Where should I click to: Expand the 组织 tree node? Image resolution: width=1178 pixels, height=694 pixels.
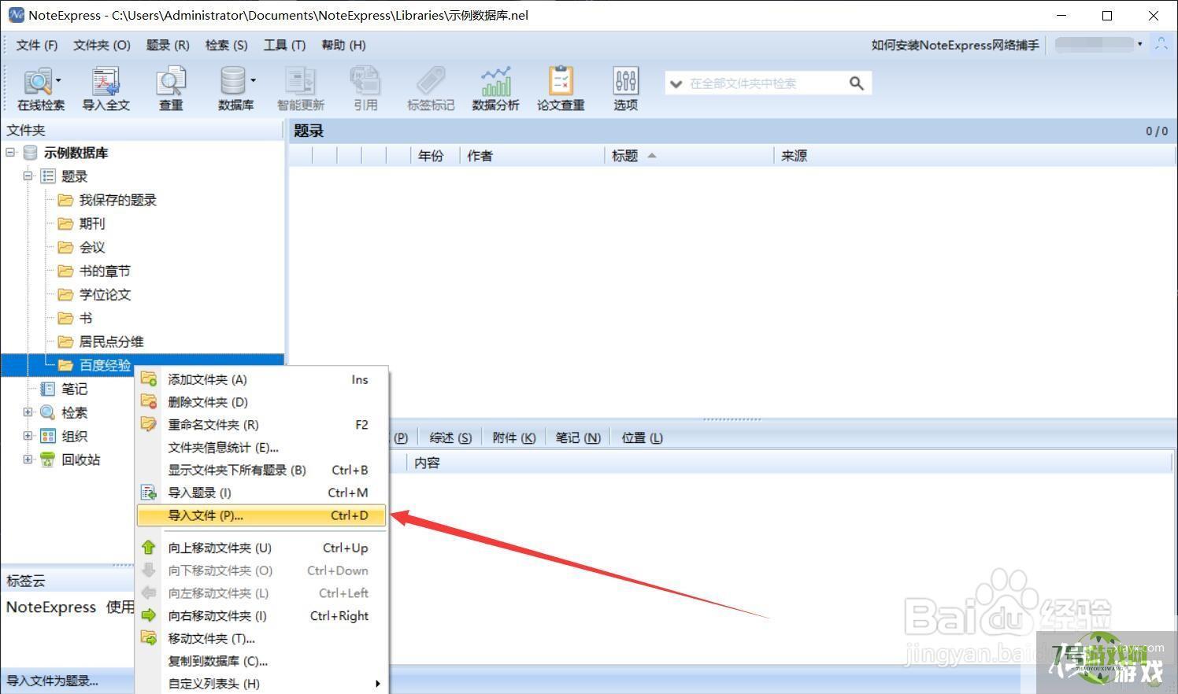(28, 436)
